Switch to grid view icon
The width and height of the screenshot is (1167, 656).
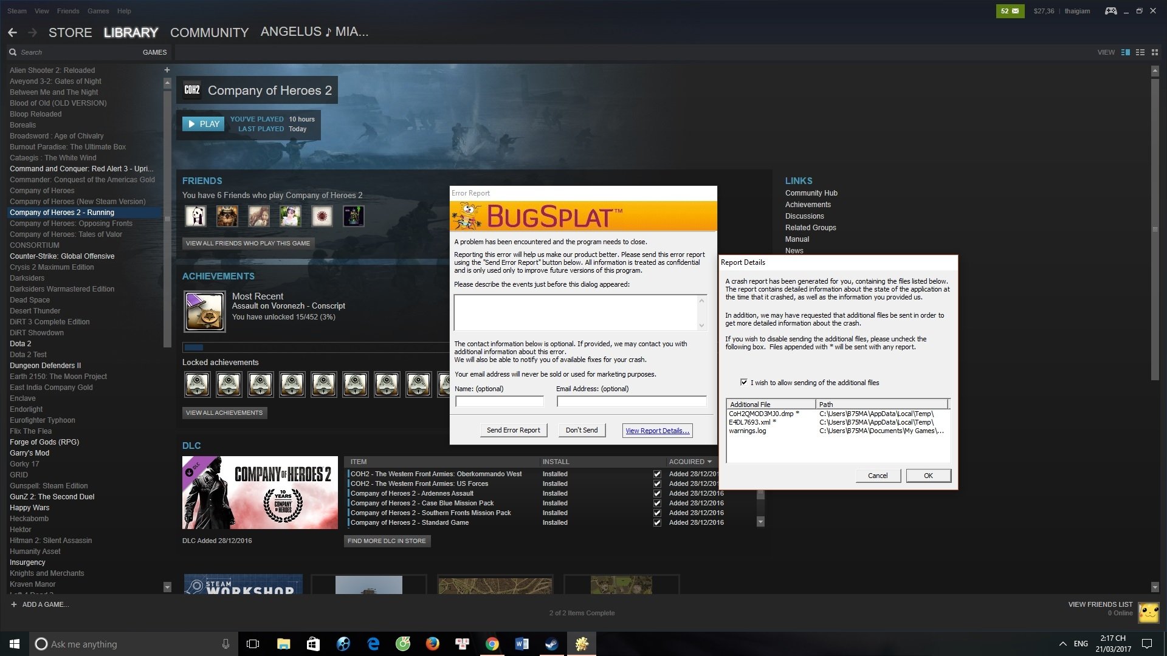(x=1155, y=52)
